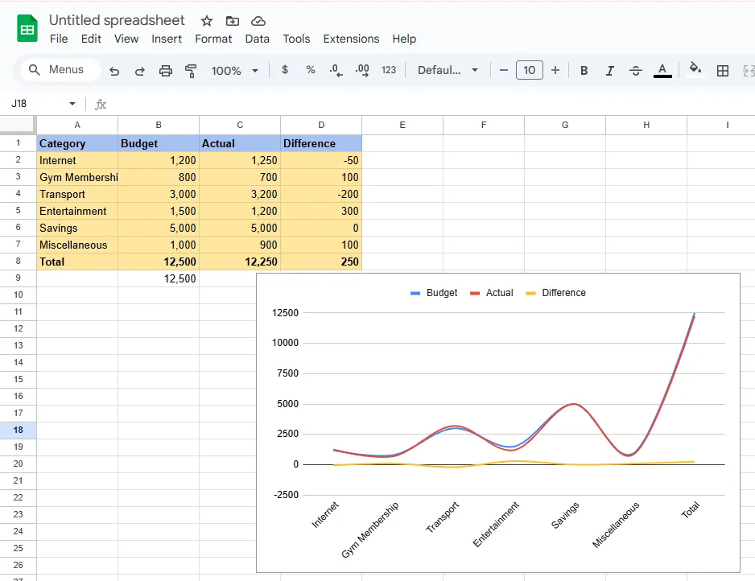Toggle bold formatting
Image resolution: width=755 pixels, height=581 pixels.
tap(583, 70)
